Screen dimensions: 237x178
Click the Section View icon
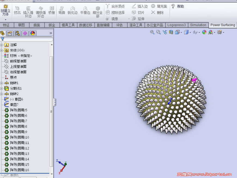[x=171, y=32]
